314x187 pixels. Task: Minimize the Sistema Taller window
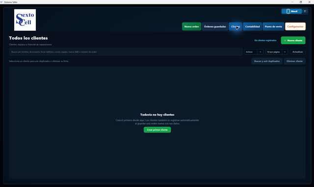pyautogui.click(x=292, y=2)
